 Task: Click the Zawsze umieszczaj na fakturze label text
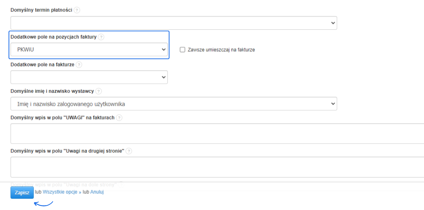[x=221, y=50]
